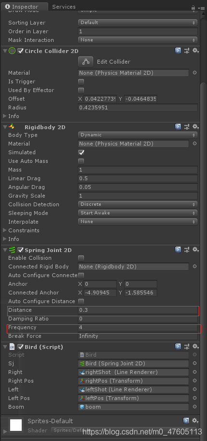Uncheck the Simulated checkbox

(81, 152)
